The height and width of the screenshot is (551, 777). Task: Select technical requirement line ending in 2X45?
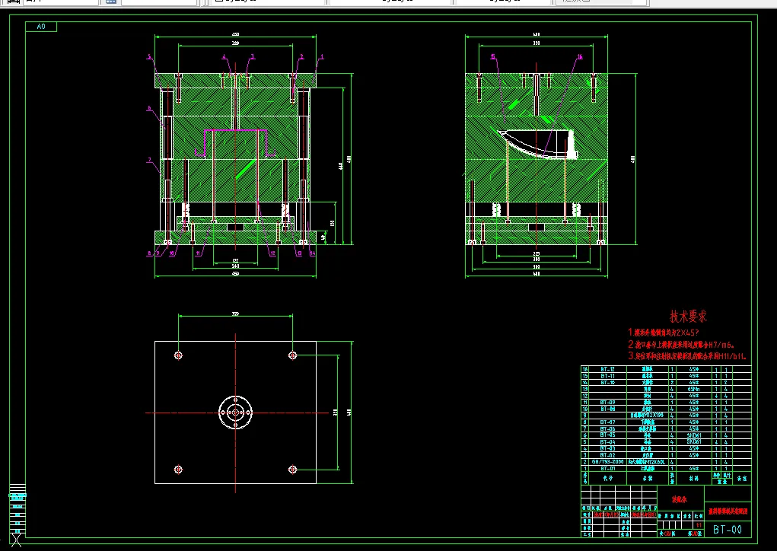coord(663,333)
